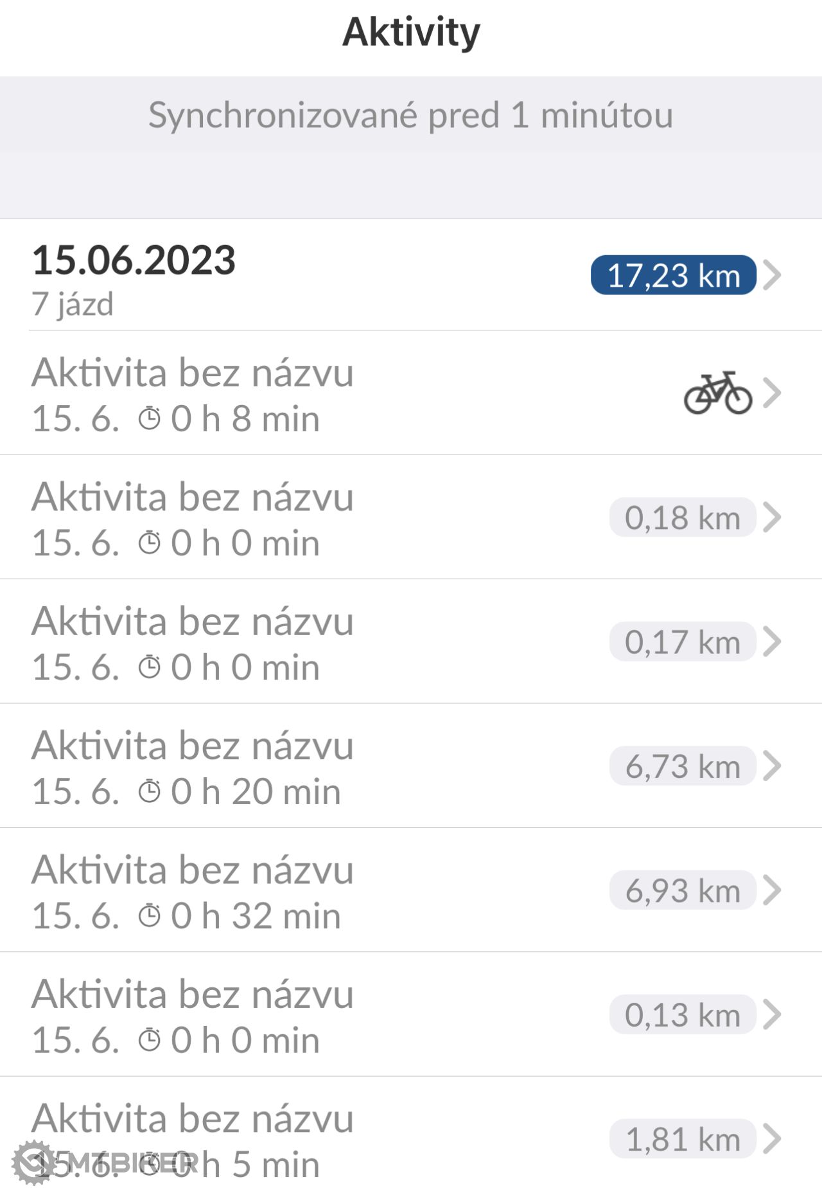822x1195 pixels.
Task: Click the 6,73 km distance badge
Action: coord(683,766)
